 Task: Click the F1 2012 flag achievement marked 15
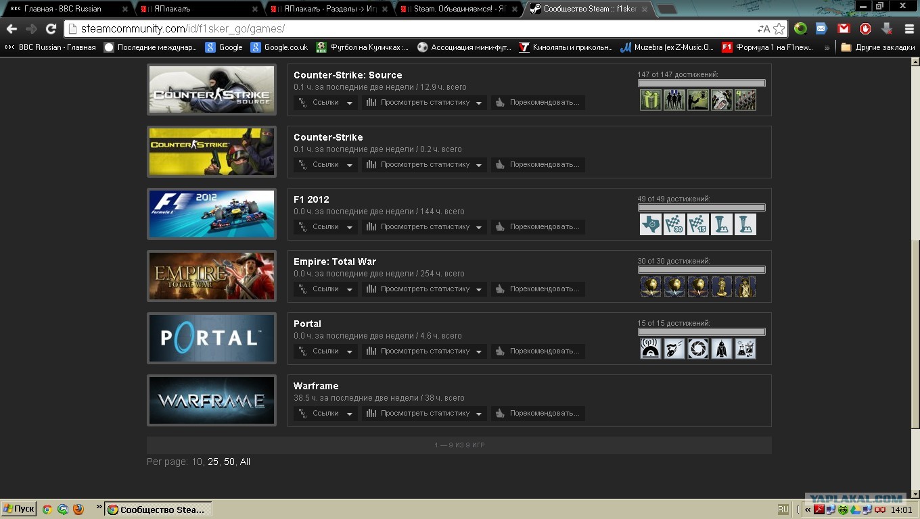698,224
